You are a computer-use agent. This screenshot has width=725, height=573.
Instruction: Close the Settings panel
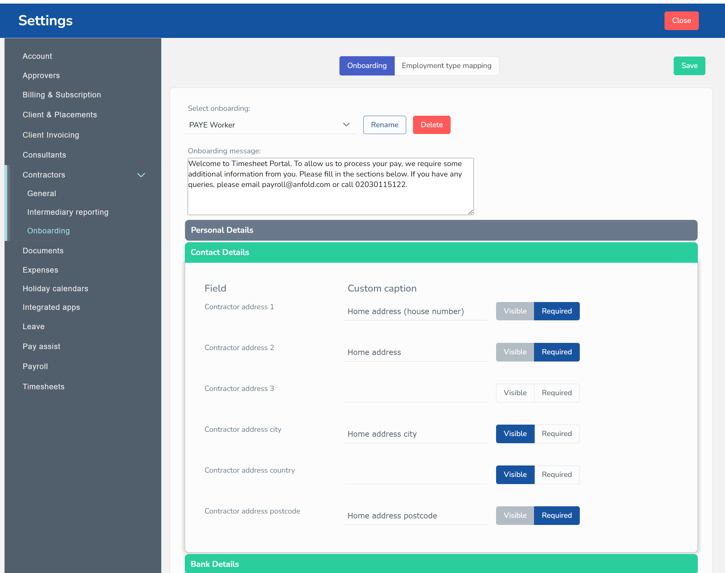[x=682, y=21]
